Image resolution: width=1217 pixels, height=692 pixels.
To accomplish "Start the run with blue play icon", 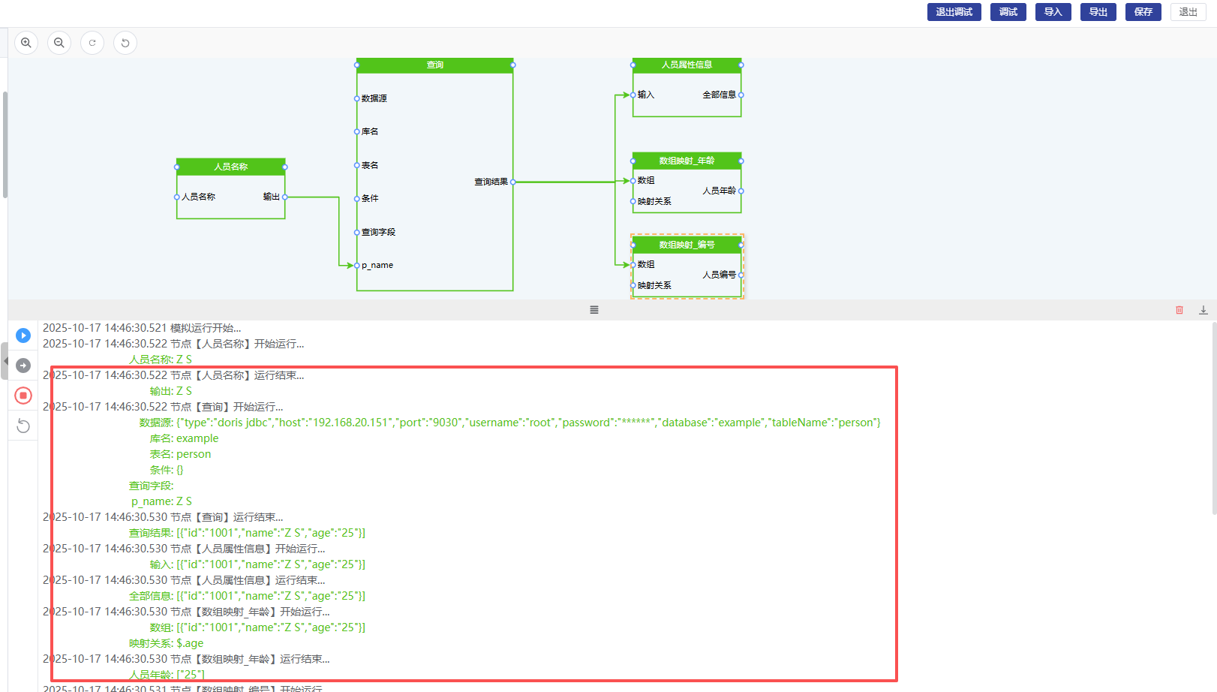I will (x=23, y=335).
